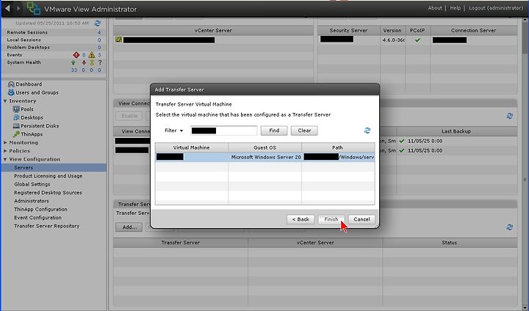This screenshot has width=529, height=311.
Task: Click the Problem Desktops row
Action: pos(54,48)
